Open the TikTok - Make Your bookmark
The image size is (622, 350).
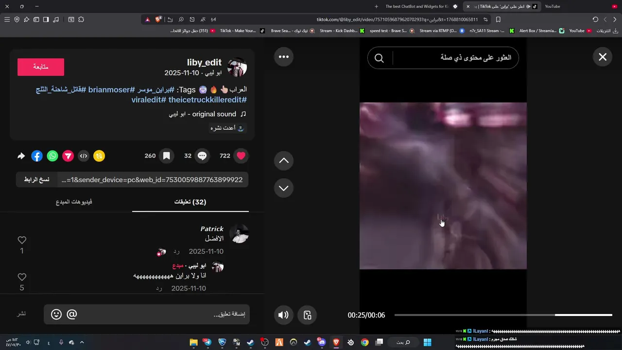(242, 31)
